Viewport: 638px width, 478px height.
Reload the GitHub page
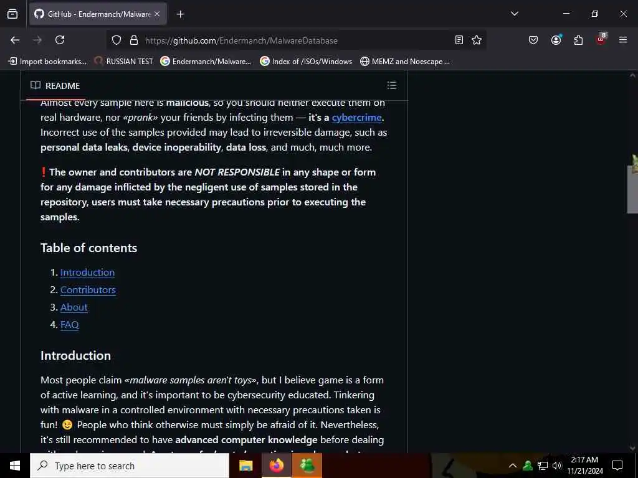pos(60,40)
